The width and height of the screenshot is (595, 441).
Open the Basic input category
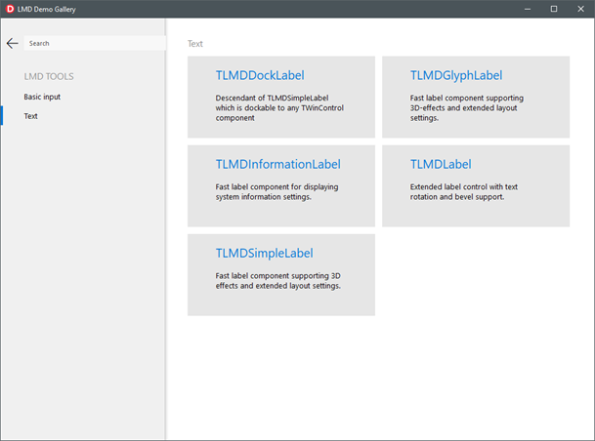click(x=42, y=97)
